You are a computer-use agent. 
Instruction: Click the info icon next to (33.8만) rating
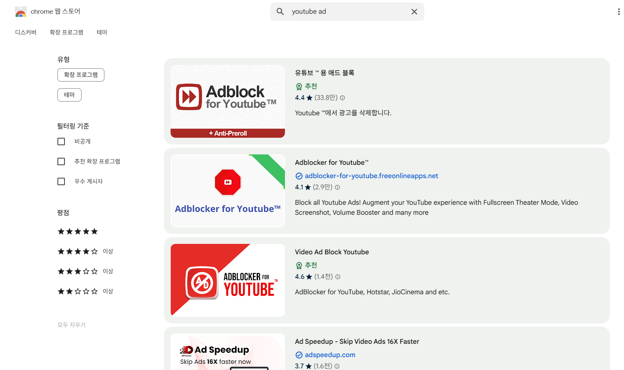(x=342, y=98)
